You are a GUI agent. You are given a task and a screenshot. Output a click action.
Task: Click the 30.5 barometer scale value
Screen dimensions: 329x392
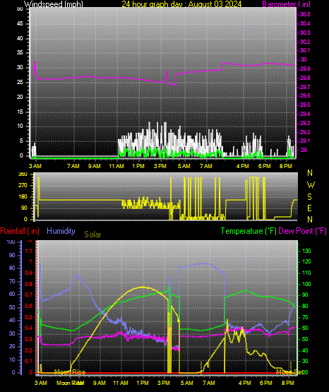tap(305, 14)
